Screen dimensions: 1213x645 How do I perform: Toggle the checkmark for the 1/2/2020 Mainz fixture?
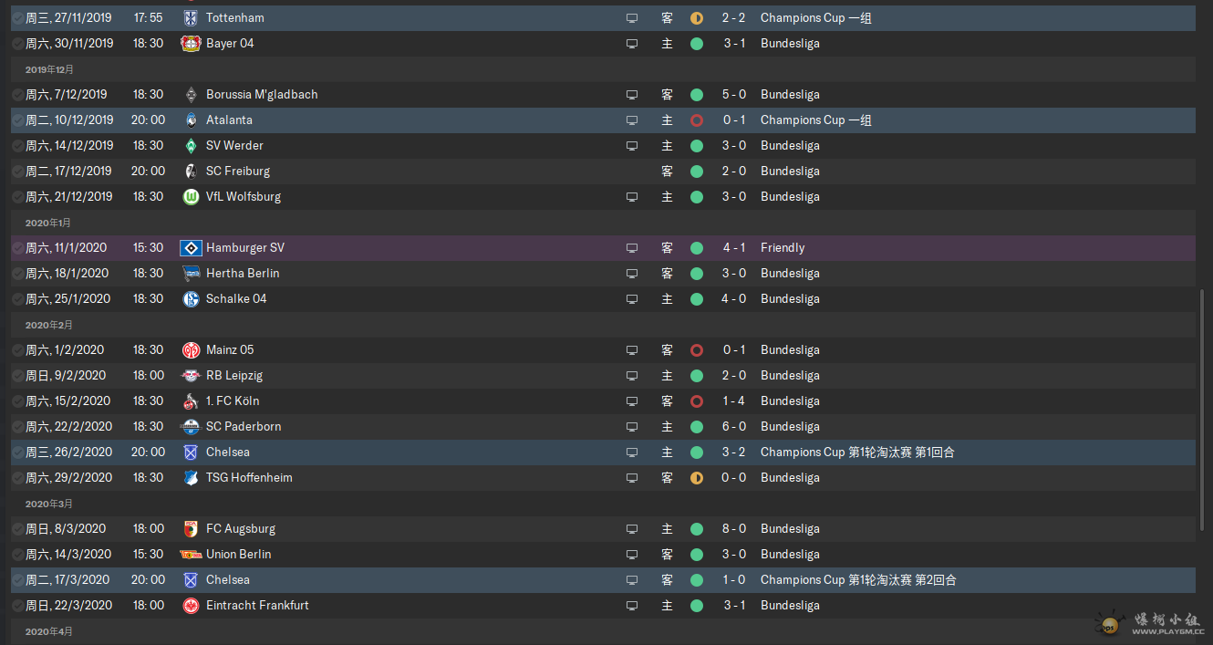pyautogui.click(x=18, y=349)
